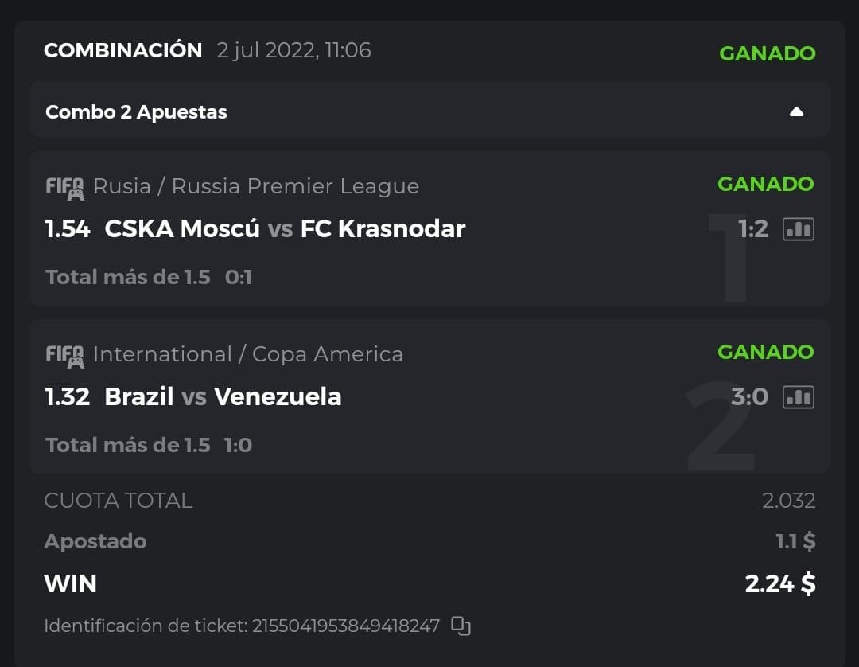Select the International / Copa America label
This screenshot has width=859, height=667.
(x=247, y=354)
